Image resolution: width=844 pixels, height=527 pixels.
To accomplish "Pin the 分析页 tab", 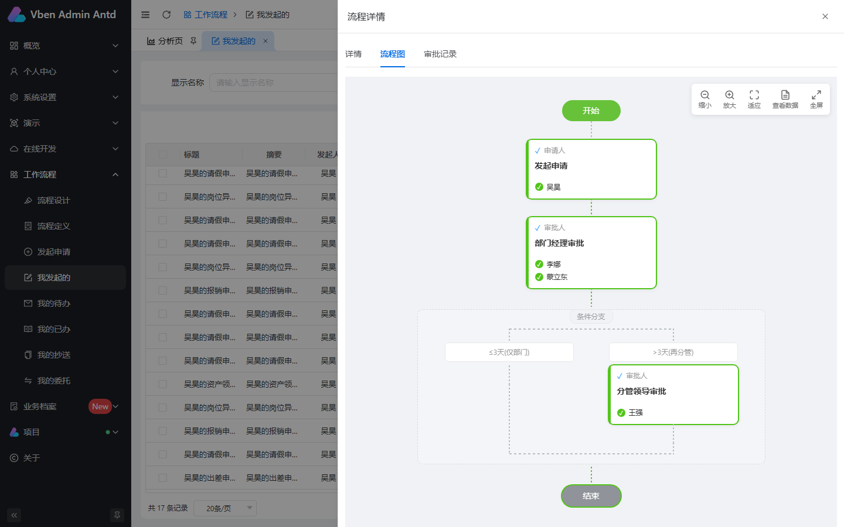I will (x=193, y=41).
